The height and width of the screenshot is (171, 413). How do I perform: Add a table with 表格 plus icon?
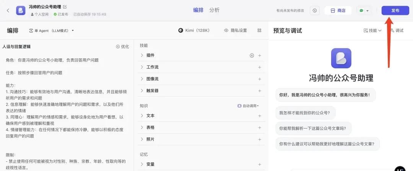(x=259, y=127)
